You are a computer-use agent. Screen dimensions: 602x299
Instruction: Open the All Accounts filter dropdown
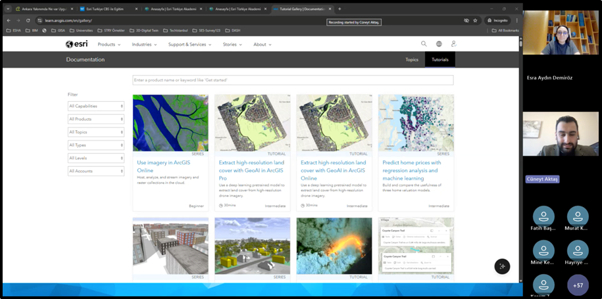pos(96,171)
